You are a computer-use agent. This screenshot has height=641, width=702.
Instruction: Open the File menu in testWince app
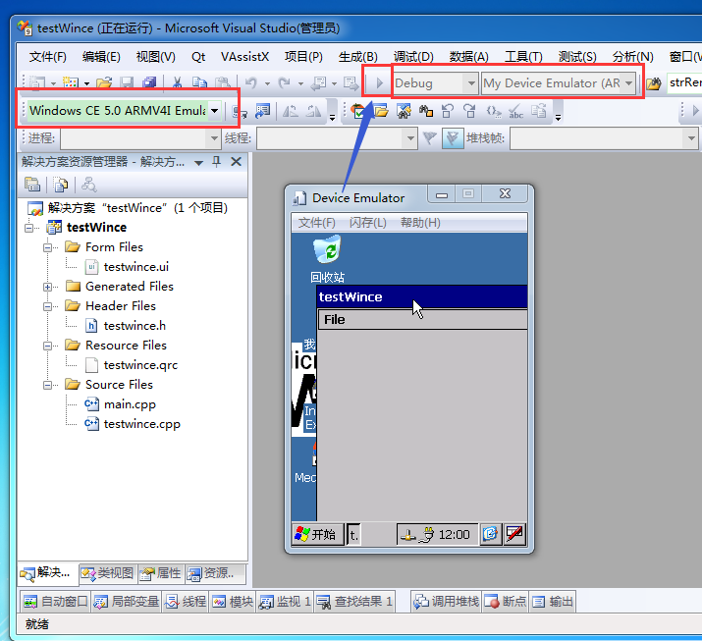[334, 320]
